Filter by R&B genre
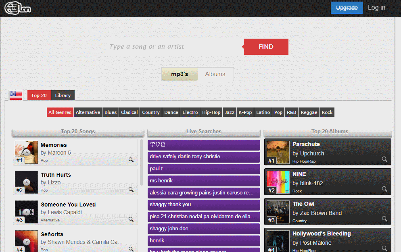 tap(292, 112)
